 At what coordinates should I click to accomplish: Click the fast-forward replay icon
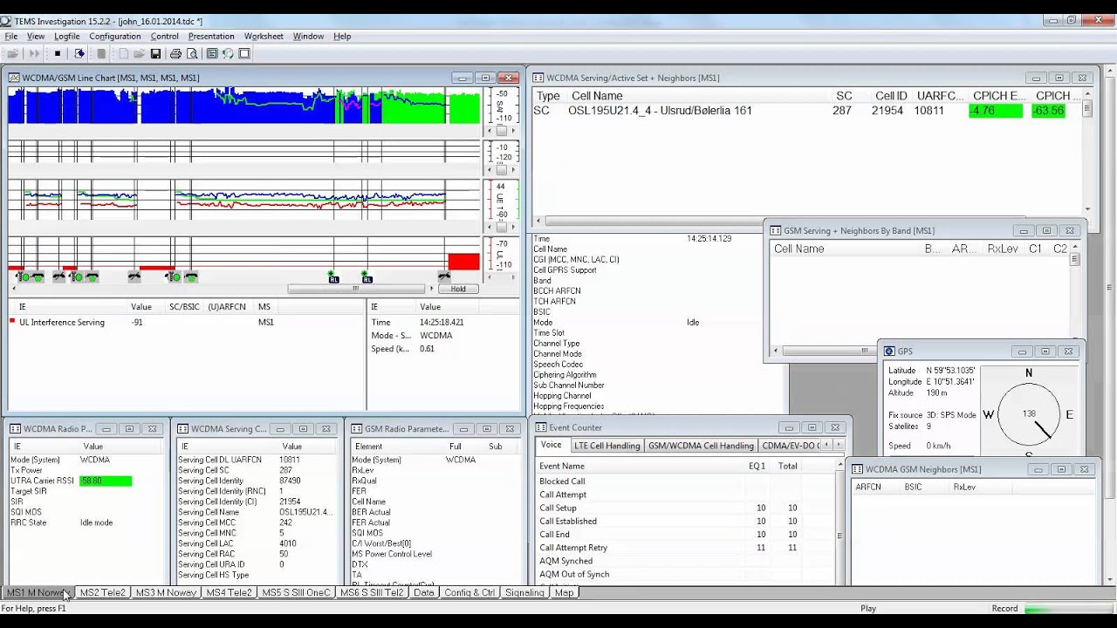(x=34, y=54)
